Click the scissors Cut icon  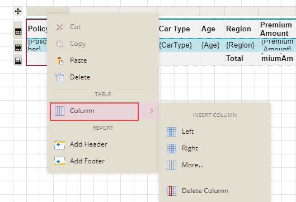pyautogui.click(x=60, y=27)
